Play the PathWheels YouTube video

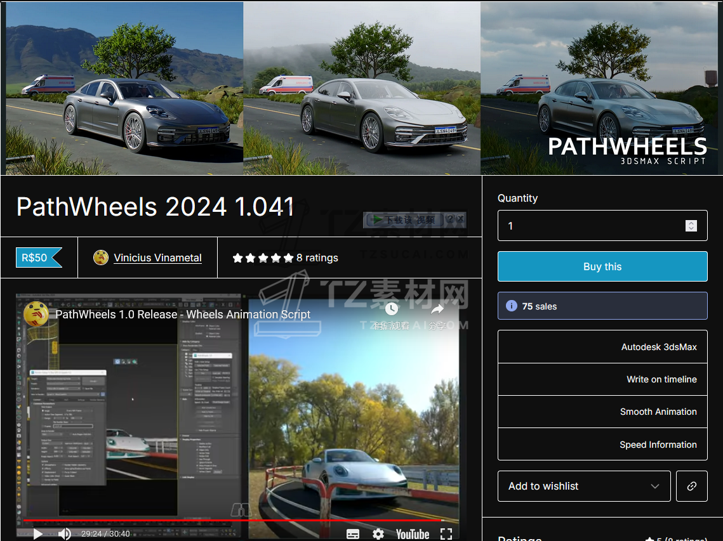click(37, 533)
